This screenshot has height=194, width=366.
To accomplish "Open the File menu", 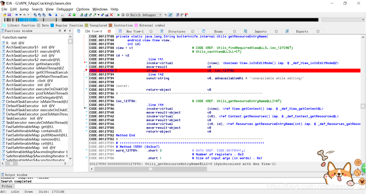I will 4,9.
